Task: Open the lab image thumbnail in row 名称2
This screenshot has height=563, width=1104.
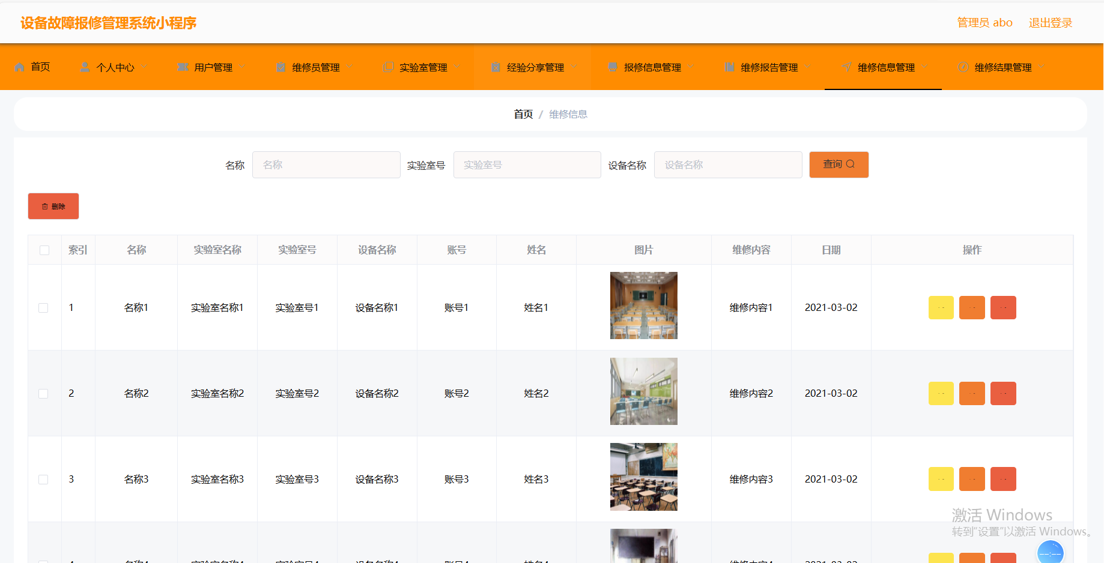Action: coord(644,391)
